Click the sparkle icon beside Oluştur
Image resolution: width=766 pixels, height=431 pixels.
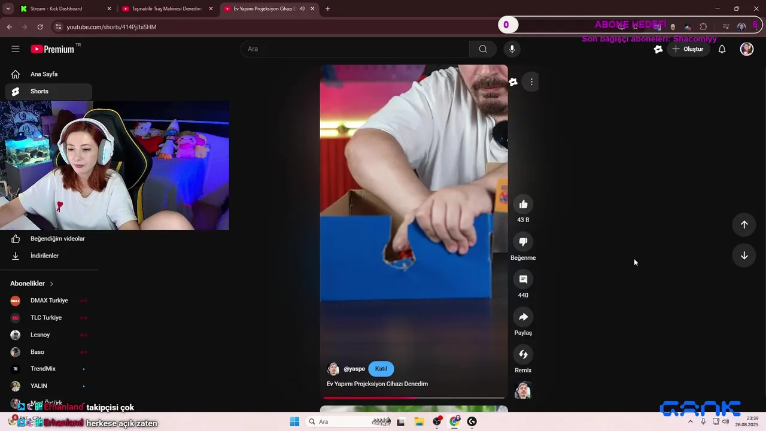(658, 49)
